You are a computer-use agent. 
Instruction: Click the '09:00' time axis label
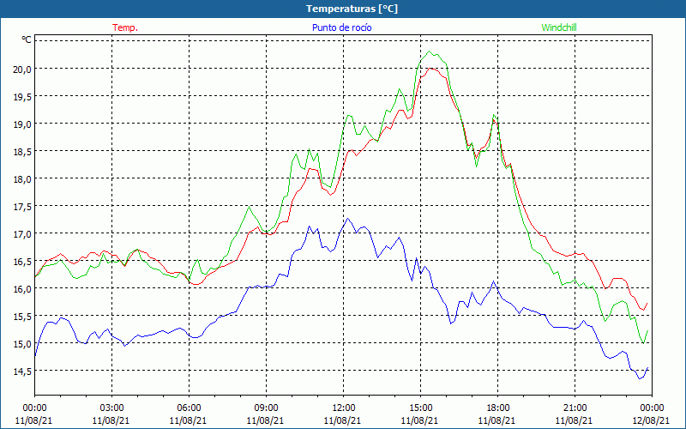coord(266,408)
